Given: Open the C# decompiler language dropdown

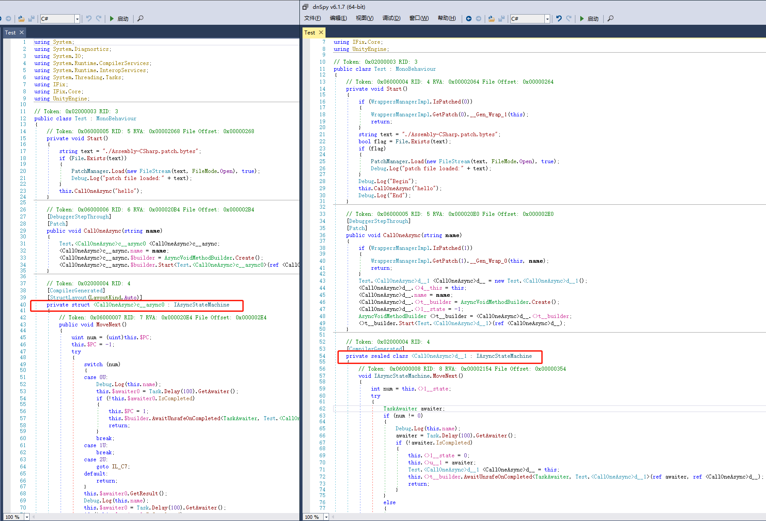Looking at the screenshot, I should click(548, 19).
